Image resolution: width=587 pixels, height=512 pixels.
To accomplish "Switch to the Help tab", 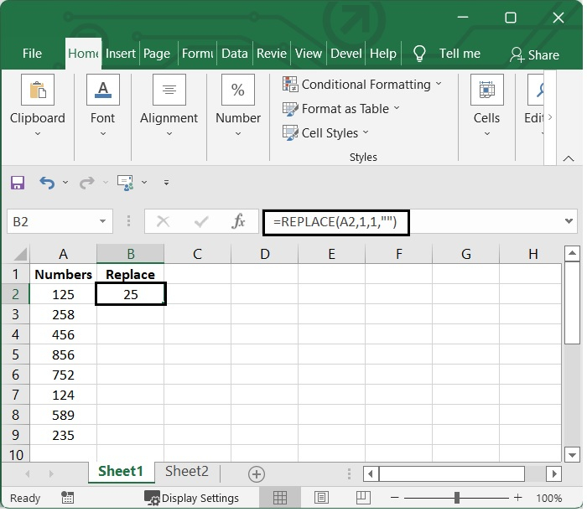I will [383, 54].
